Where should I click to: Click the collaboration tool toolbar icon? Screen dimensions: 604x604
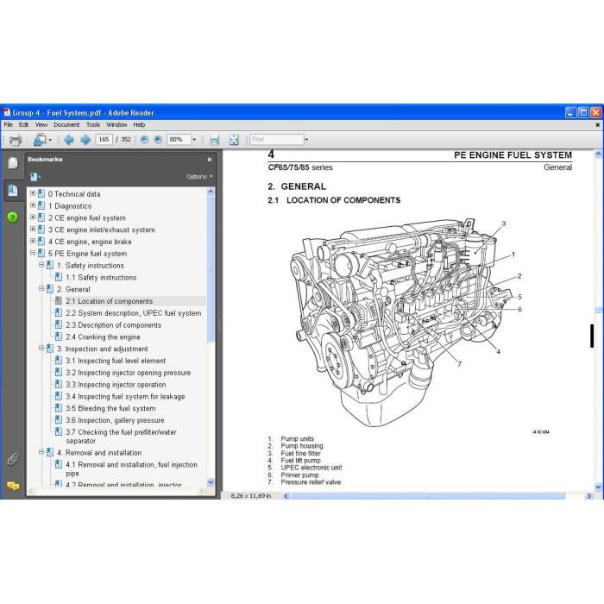(40, 140)
